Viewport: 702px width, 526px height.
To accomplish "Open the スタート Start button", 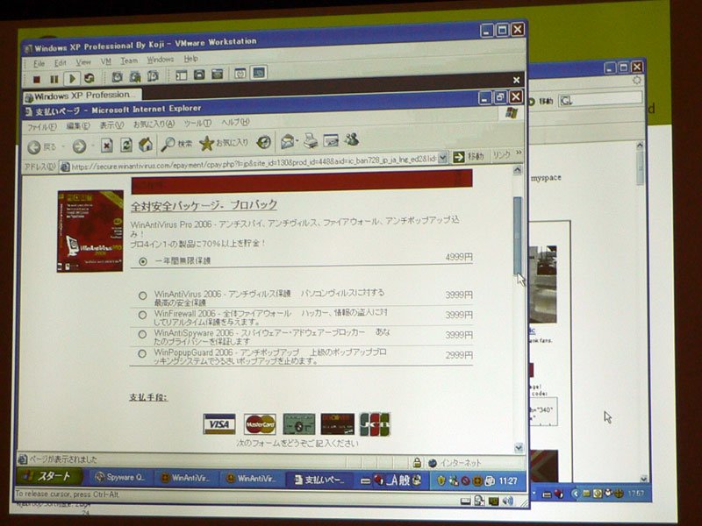I will point(49,476).
